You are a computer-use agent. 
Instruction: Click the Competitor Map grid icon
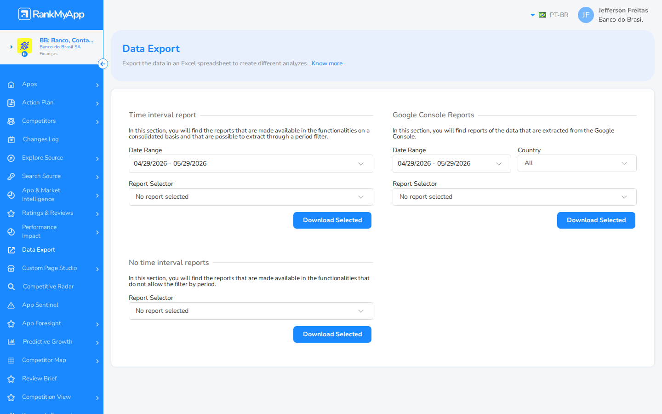click(11, 361)
